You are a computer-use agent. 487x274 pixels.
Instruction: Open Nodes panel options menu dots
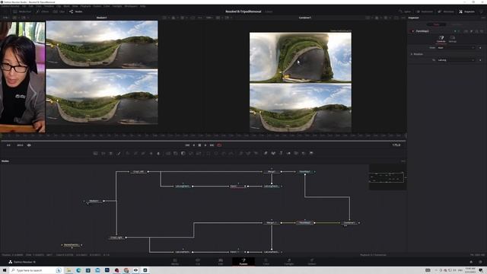(403, 161)
